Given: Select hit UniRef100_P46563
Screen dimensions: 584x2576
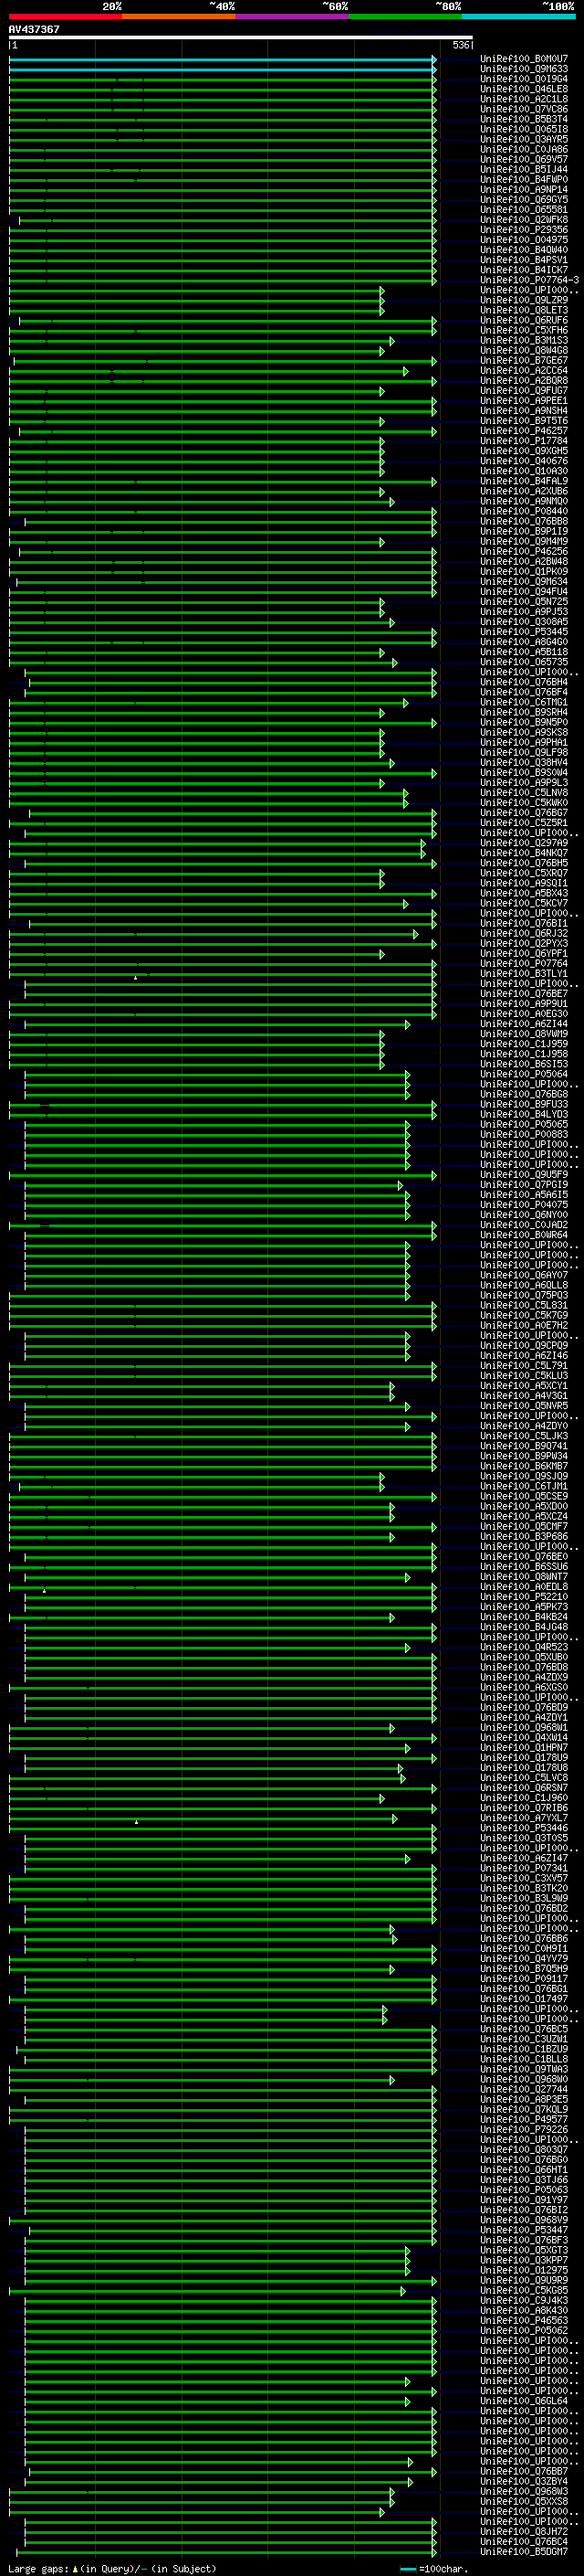Looking at the screenshot, I should click(524, 2320).
